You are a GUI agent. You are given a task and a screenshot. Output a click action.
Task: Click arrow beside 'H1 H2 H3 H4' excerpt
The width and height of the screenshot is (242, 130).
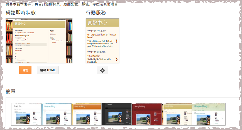click(x=116, y=59)
